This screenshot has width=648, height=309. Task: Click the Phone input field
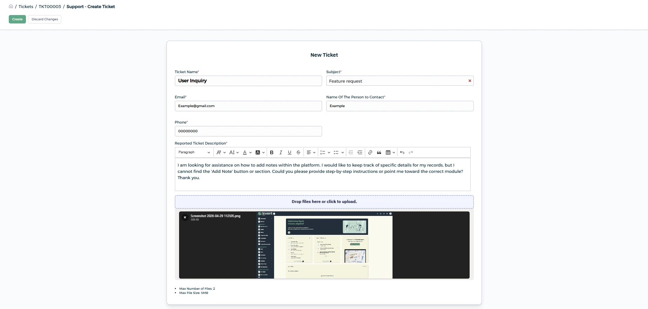(248, 131)
